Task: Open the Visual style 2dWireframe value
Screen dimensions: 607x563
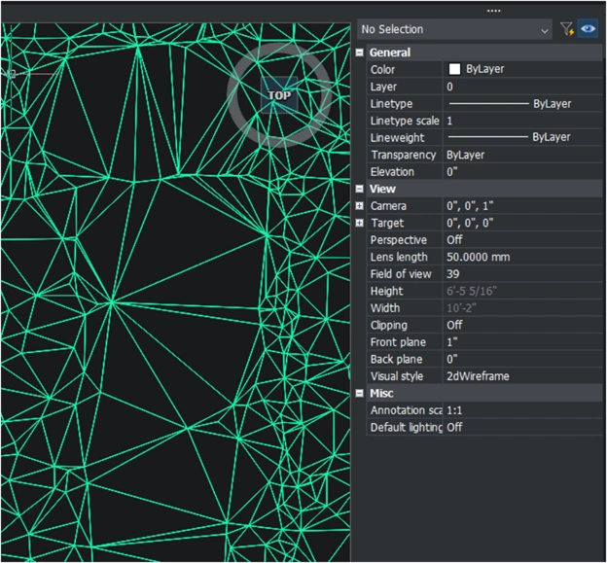Action: tap(522, 376)
